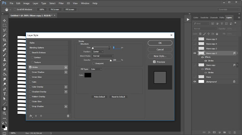This screenshot has height=135, width=242.
Task: Create new layer icon in Layers panel
Action: click(x=230, y=133)
